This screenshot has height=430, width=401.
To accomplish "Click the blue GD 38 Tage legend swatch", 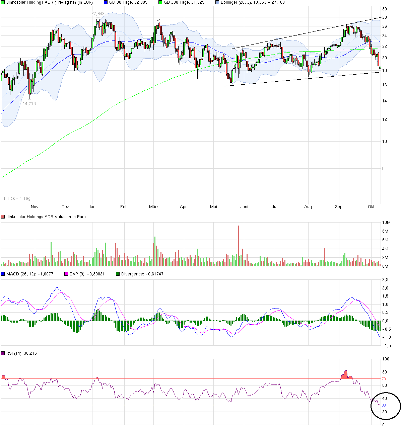I will [106, 2].
